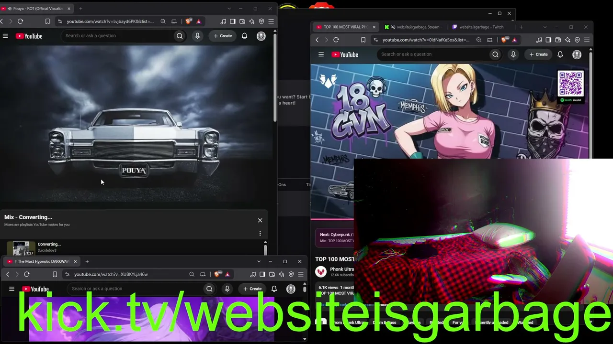Open a new tab in the Pouya window
613x344 pixels.
tap(80, 9)
